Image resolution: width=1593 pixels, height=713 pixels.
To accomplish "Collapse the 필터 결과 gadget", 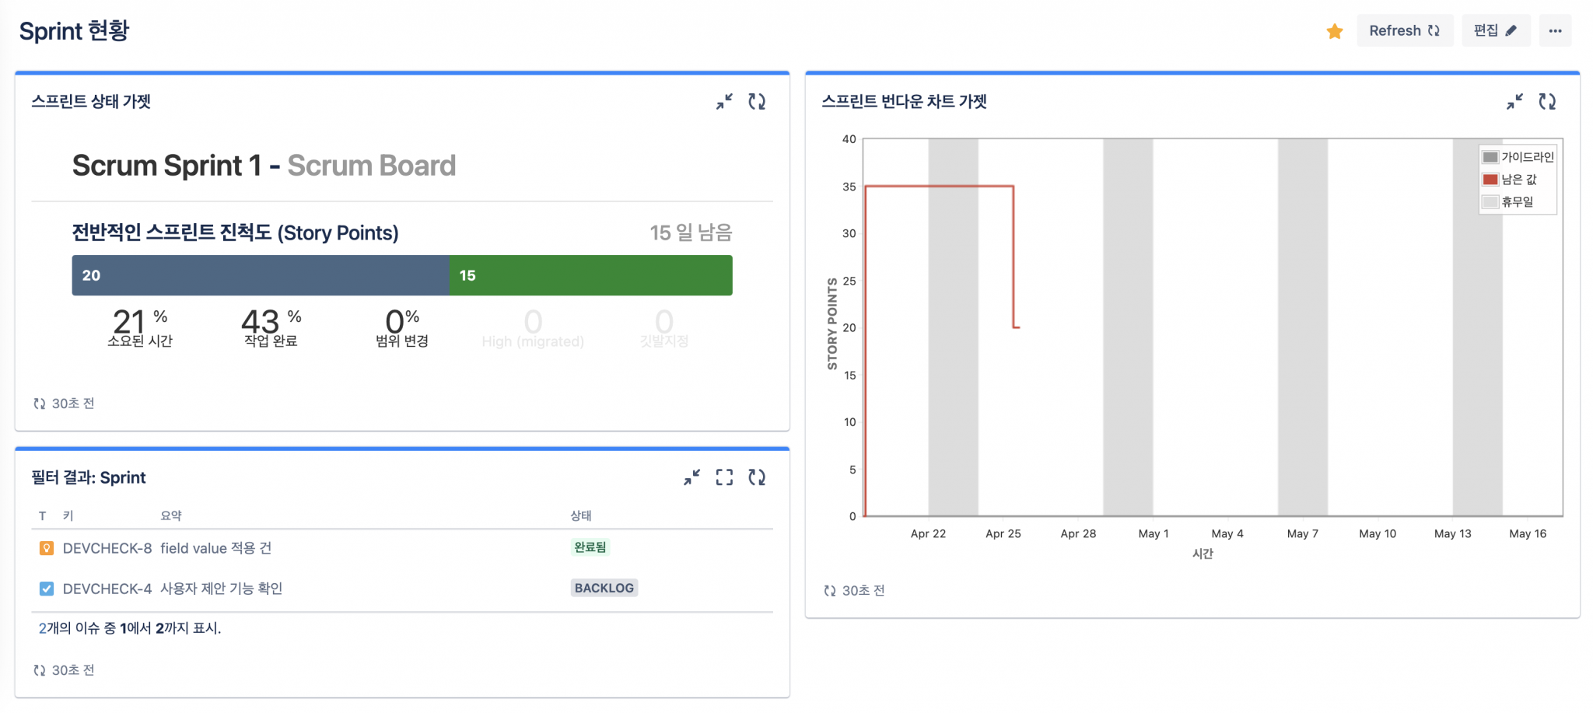I will (x=691, y=477).
